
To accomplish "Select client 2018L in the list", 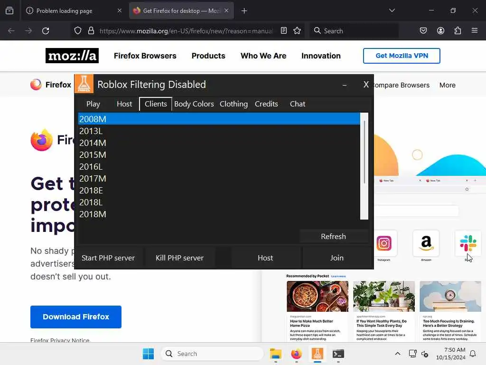I will (x=219, y=202).
